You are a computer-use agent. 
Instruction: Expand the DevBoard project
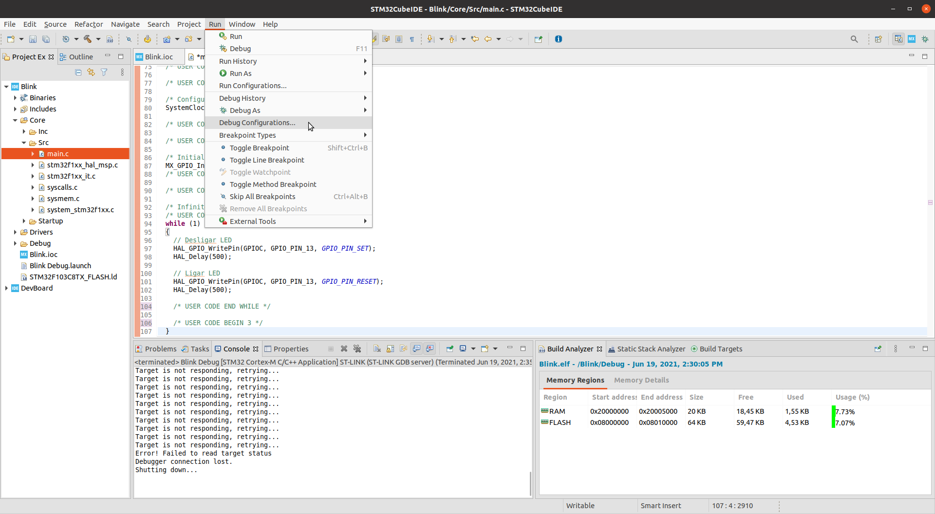pyautogui.click(x=6, y=288)
